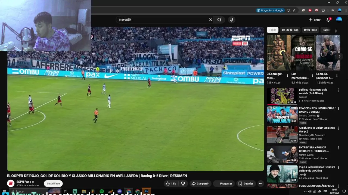Open options for Entrevista a policía corrupto
The height and width of the screenshot is (195, 348).
coord(339,148)
